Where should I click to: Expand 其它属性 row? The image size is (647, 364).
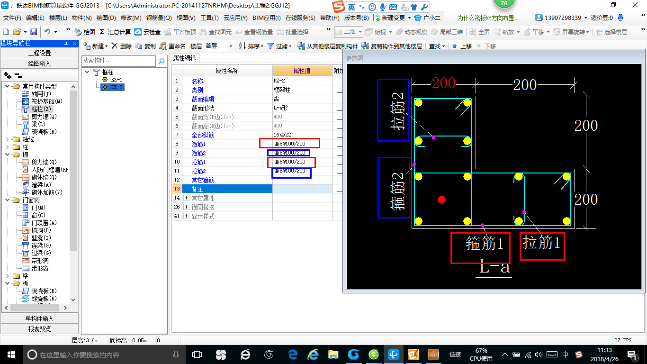186,198
